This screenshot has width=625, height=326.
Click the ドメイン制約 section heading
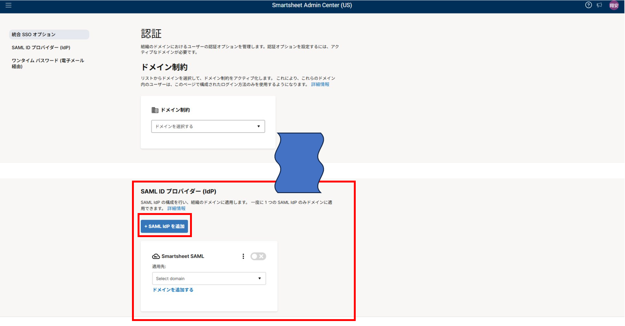pos(164,67)
